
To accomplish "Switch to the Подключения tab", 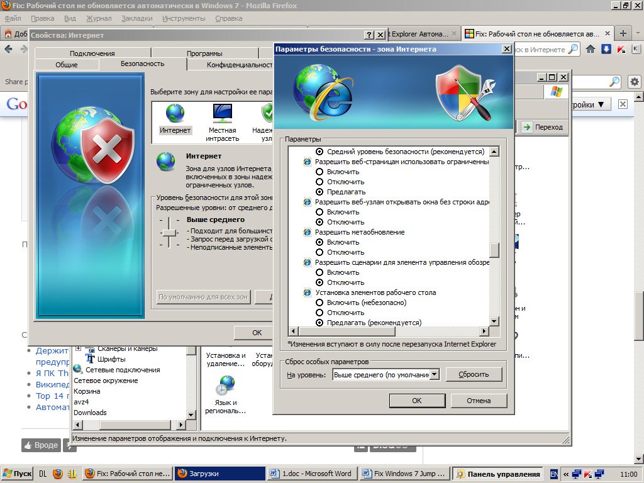I will (92, 53).
